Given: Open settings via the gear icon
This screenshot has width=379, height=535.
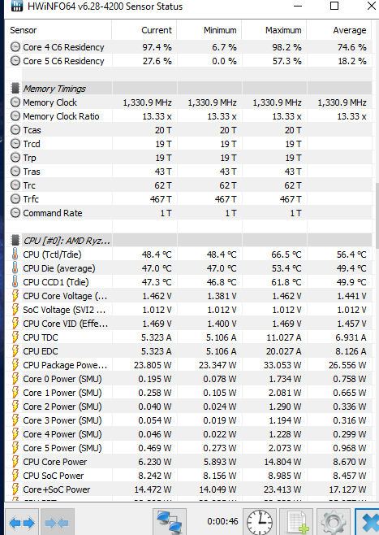Looking at the screenshot, I should click(334, 522).
